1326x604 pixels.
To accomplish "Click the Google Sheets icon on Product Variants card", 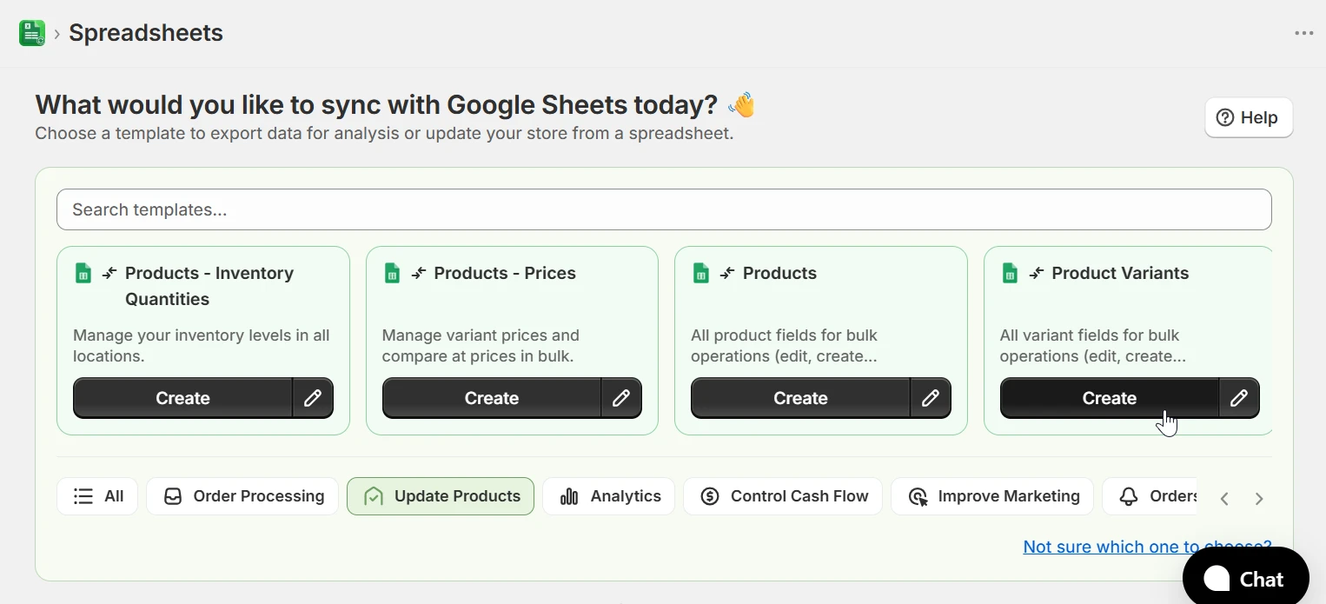I will tap(1010, 273).
